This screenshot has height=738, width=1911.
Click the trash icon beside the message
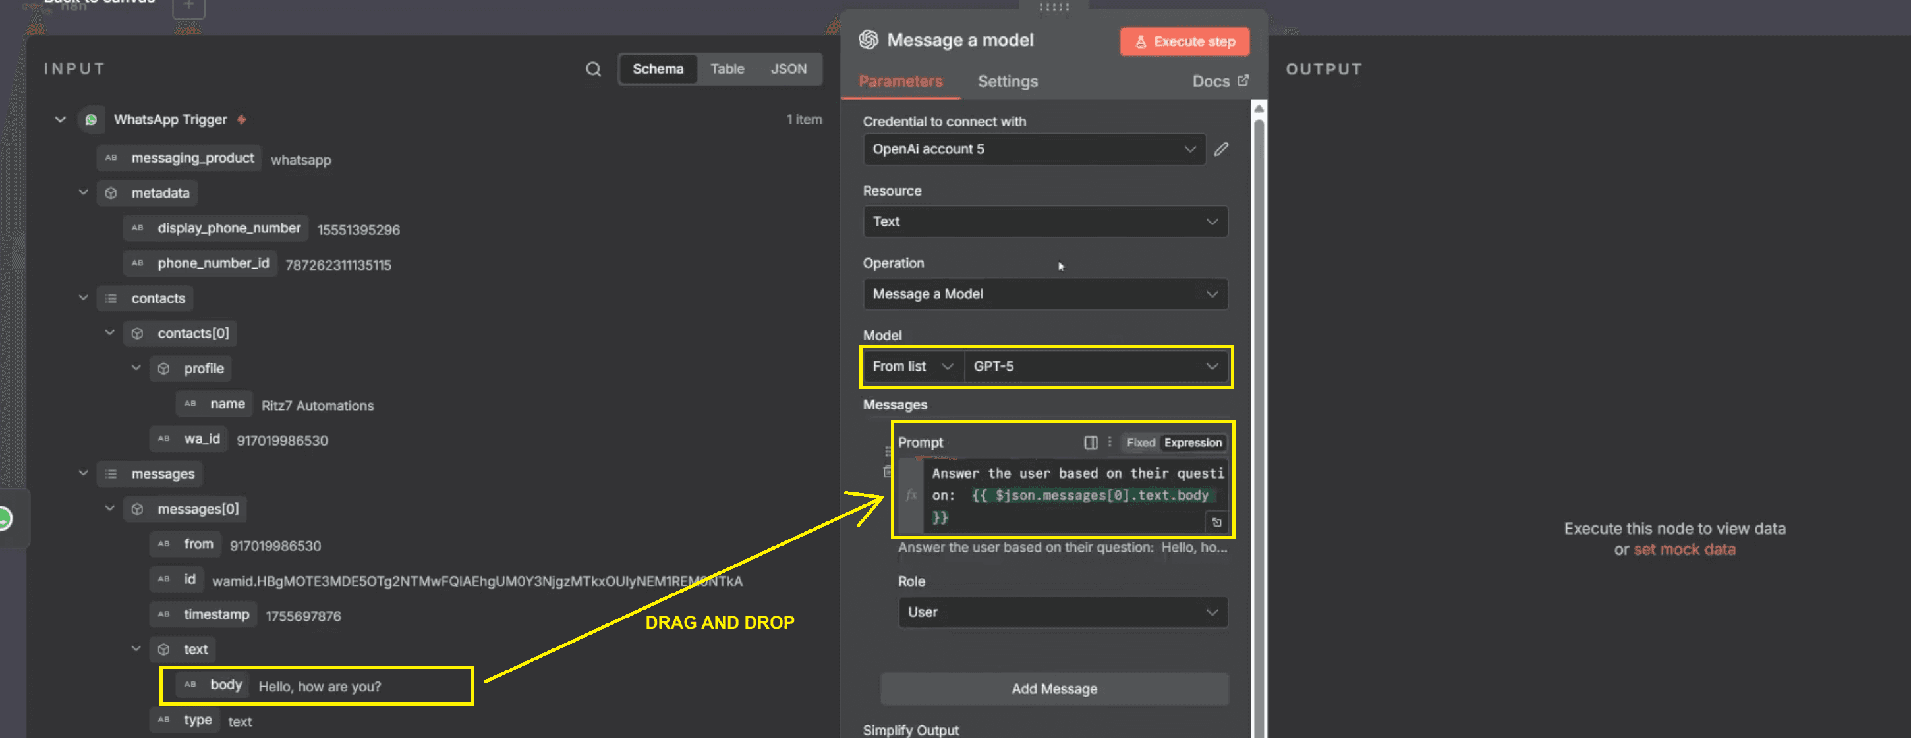click(x=888, y=472)
